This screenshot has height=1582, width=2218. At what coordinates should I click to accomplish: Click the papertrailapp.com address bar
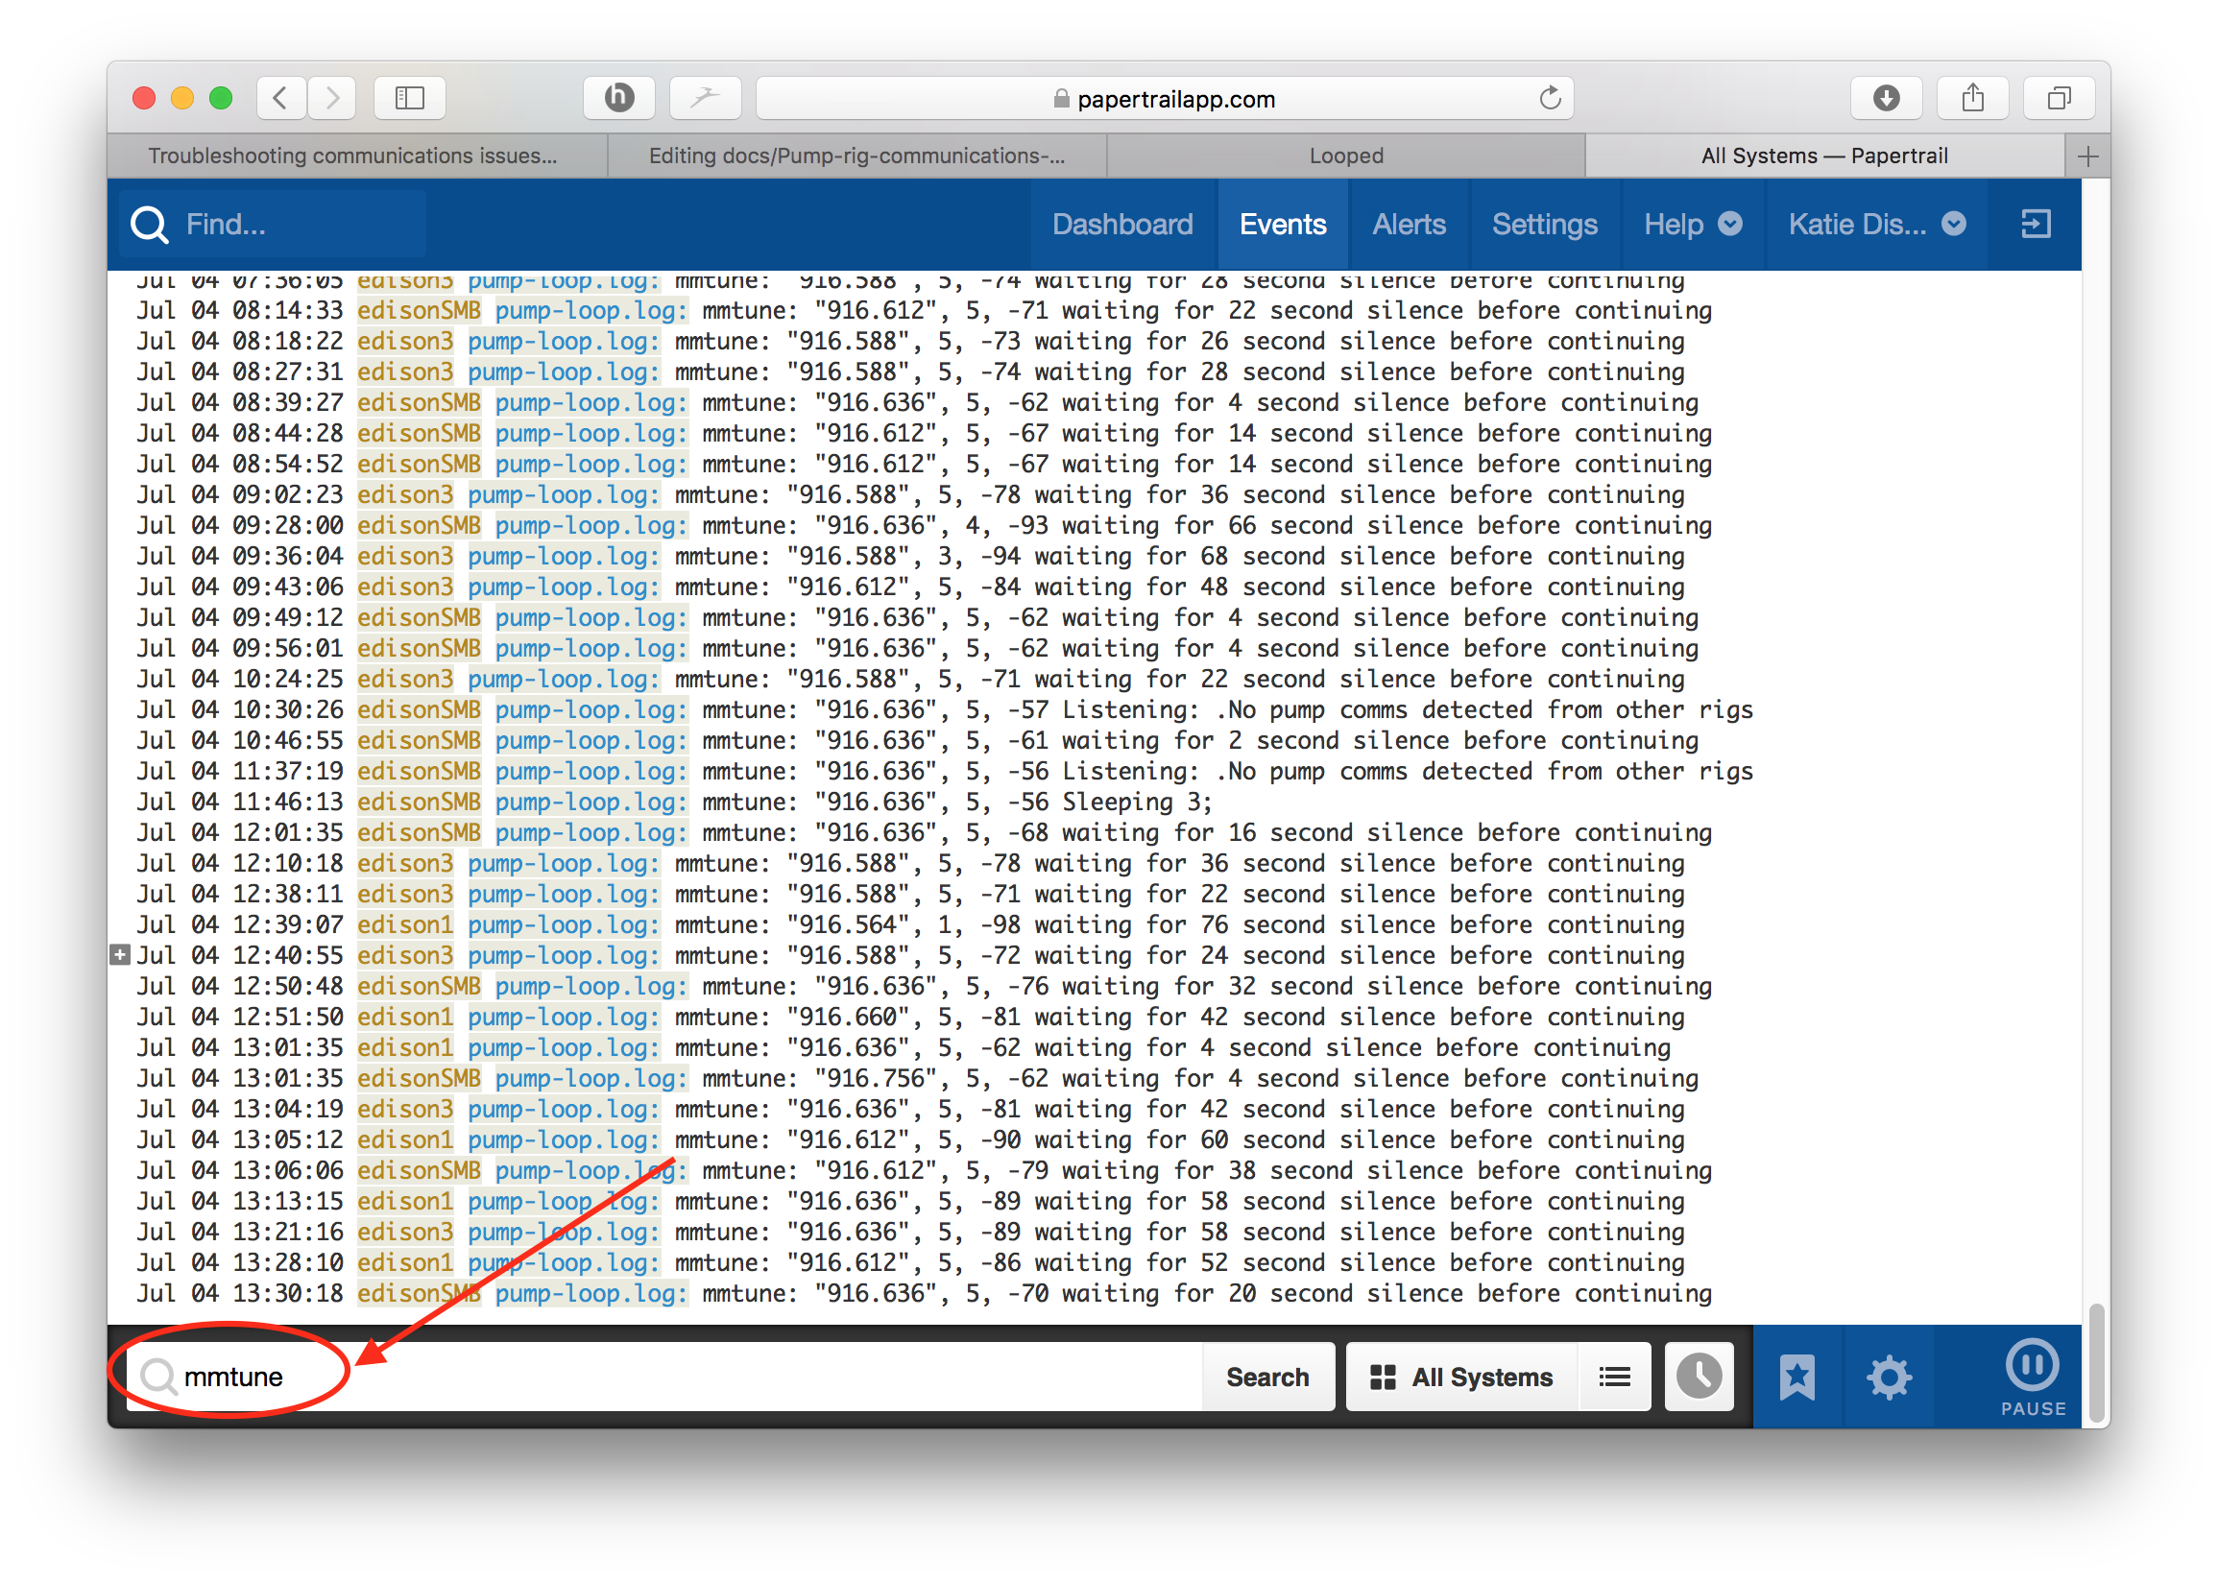pos(1164,97)
